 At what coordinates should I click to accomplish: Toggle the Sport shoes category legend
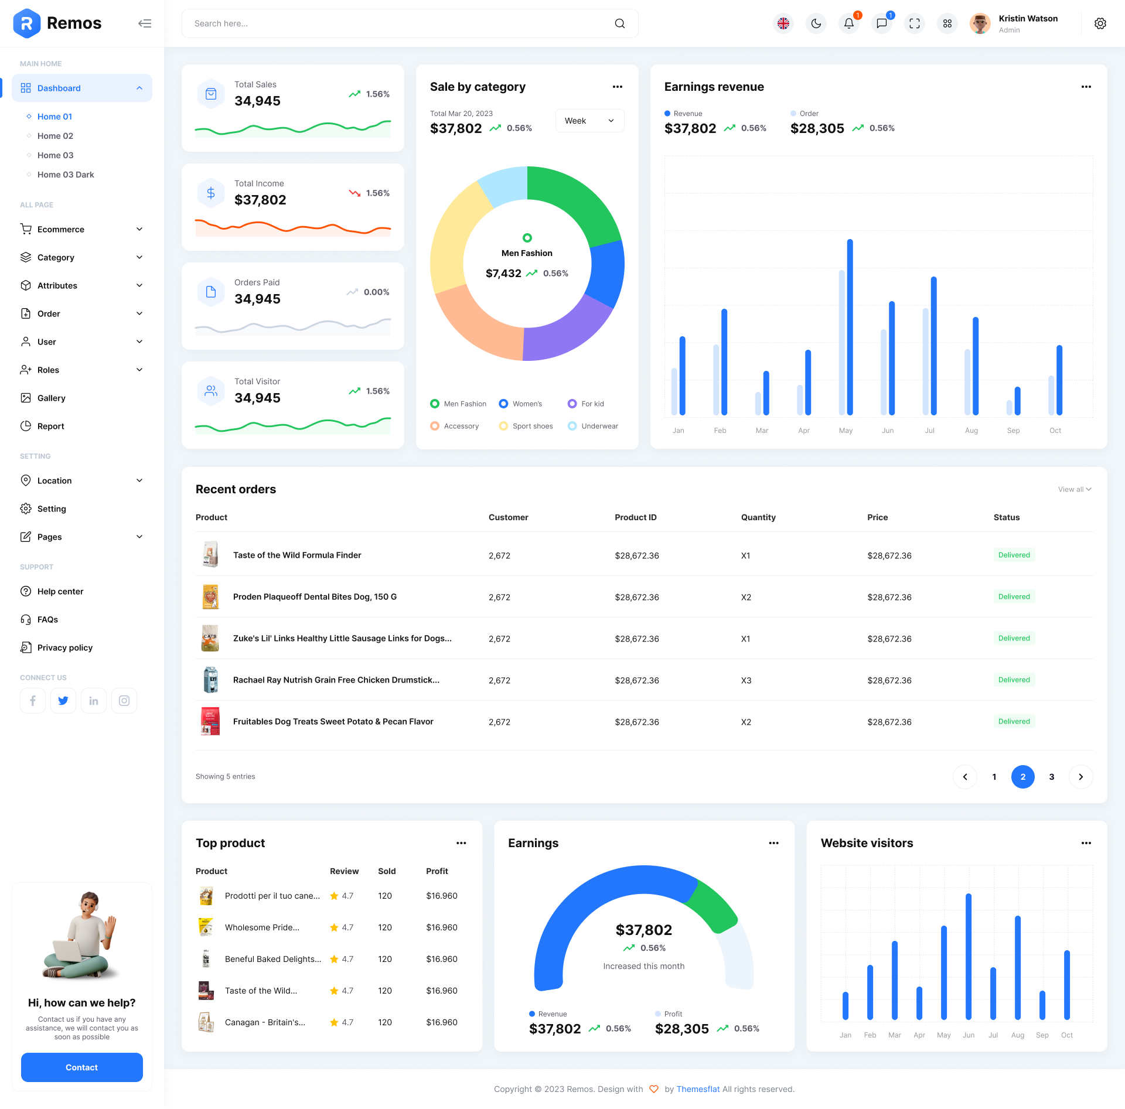pyautogui.click(x=526, y=426)
